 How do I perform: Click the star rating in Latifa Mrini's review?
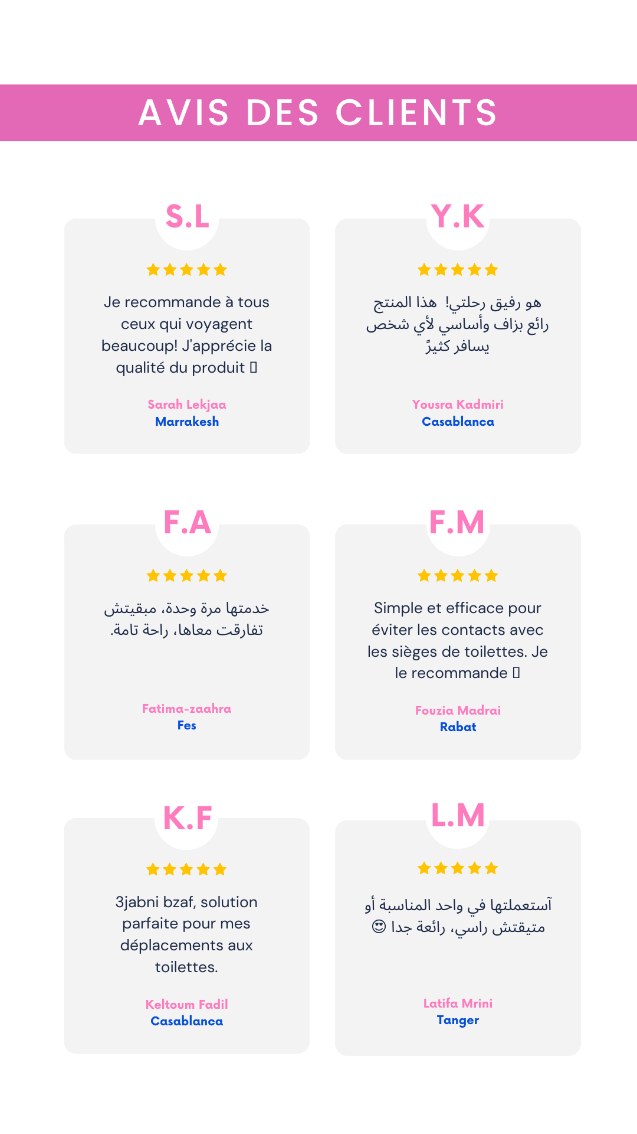[458, 868]
